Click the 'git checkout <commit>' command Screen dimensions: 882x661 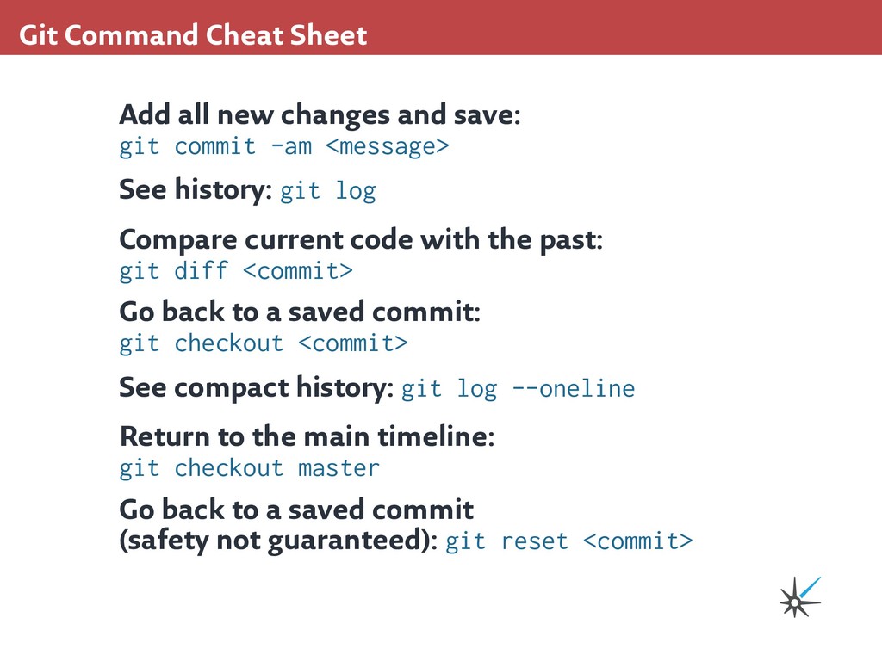[x=263, y=343]
